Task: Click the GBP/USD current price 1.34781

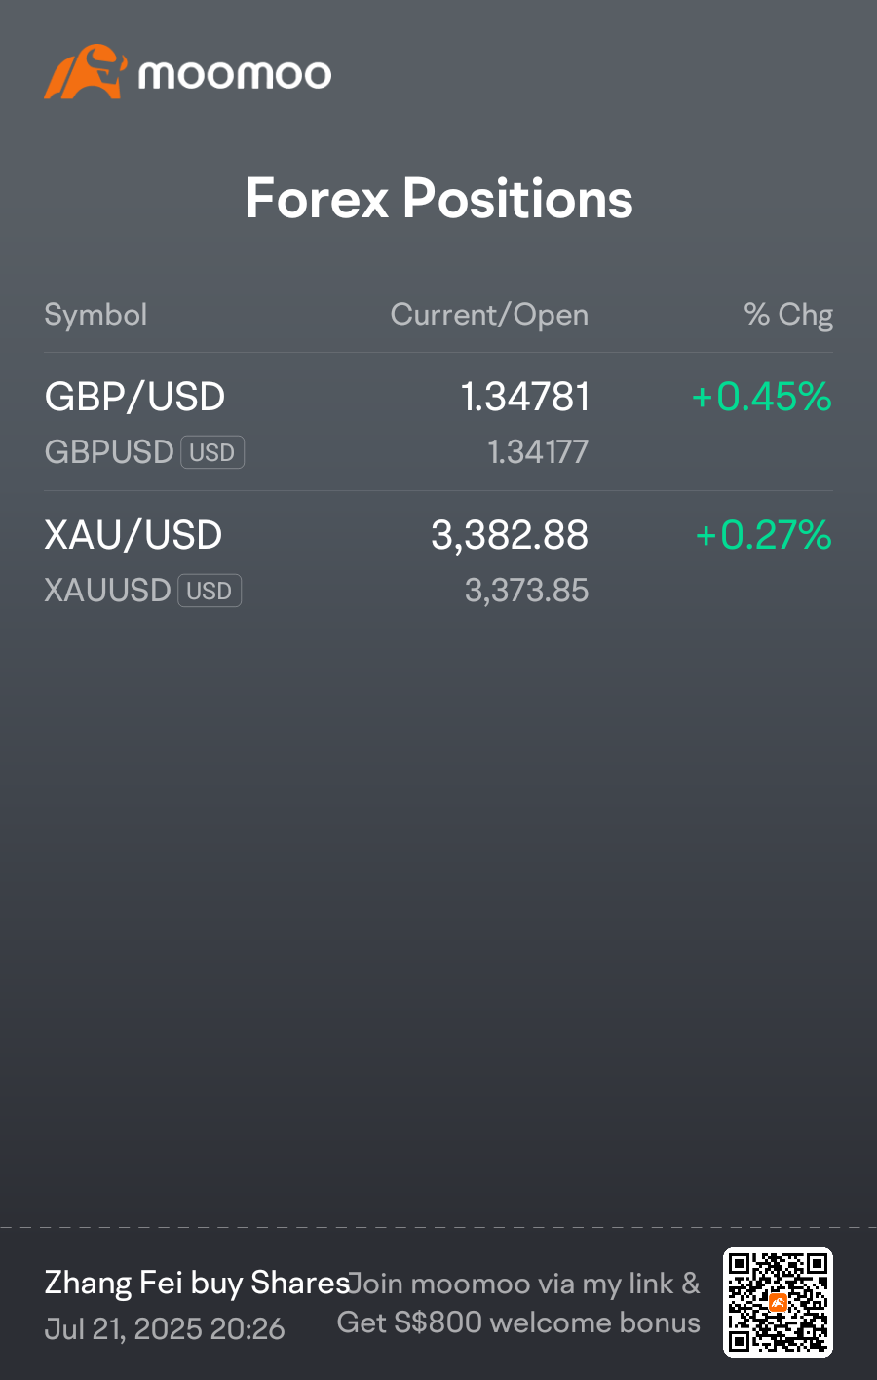Action: pos(525,397)
